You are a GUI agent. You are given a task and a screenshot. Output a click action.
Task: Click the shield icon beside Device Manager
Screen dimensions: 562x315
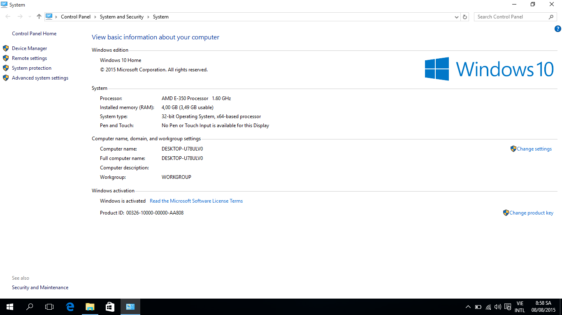pyautogui.click(x=6, y=48)
